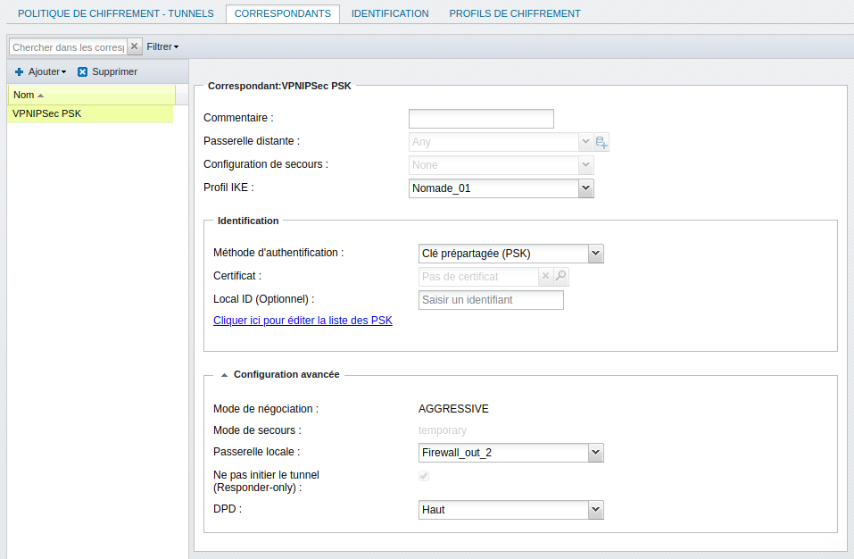
Task: Click the search correspondants field
Action: click(x=68, y=46)
